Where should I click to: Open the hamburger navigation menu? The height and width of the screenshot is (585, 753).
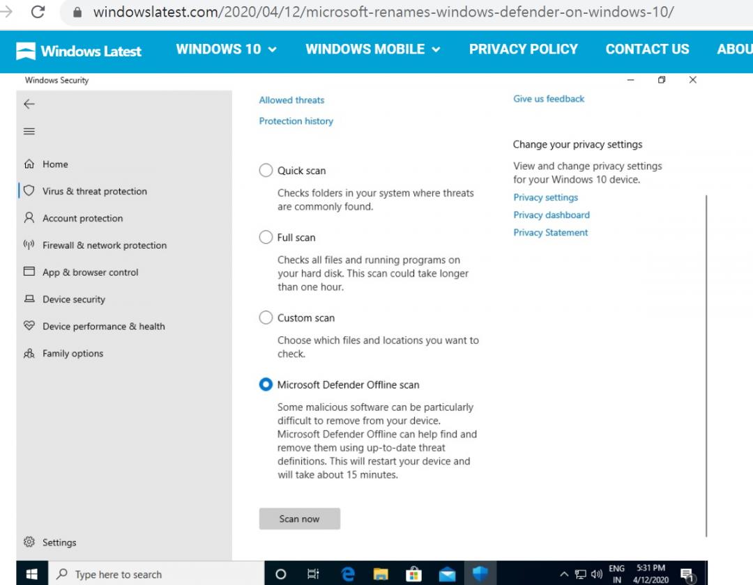pyautogui.click(x=29, y=132)
